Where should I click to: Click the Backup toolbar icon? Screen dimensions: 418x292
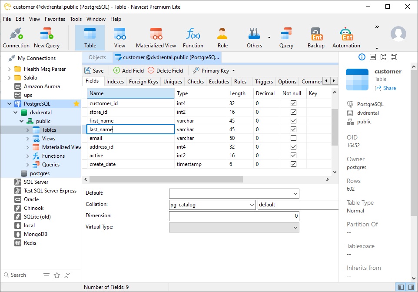coord(316,33)
